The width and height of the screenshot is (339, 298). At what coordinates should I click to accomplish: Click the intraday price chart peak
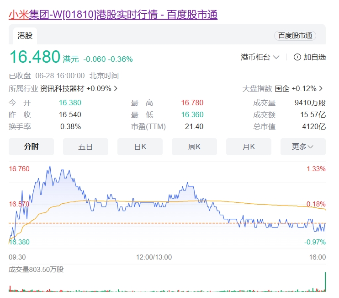pyautogui.click(x=50, y=167)
